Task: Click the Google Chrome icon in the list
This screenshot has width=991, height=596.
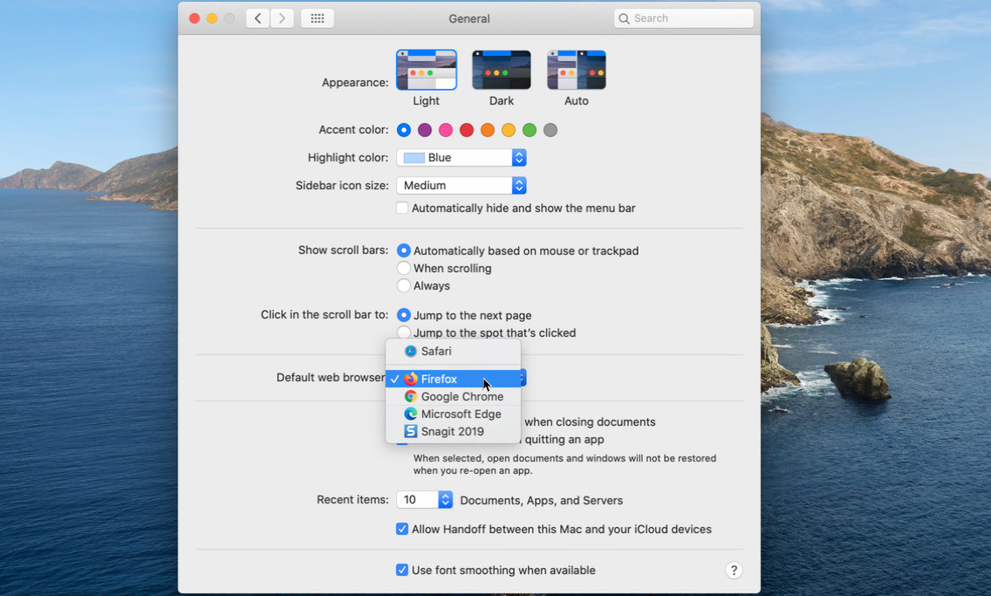Action: [x=411, y=396]
